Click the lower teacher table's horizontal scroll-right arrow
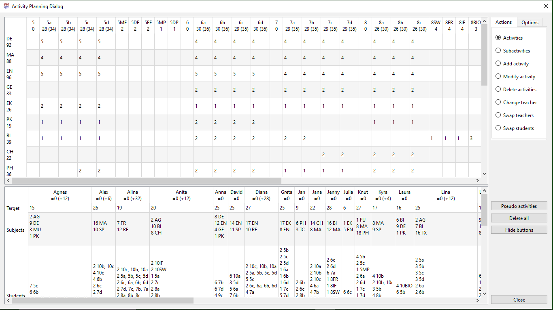The image size is (553, 310). coord(478,301)
